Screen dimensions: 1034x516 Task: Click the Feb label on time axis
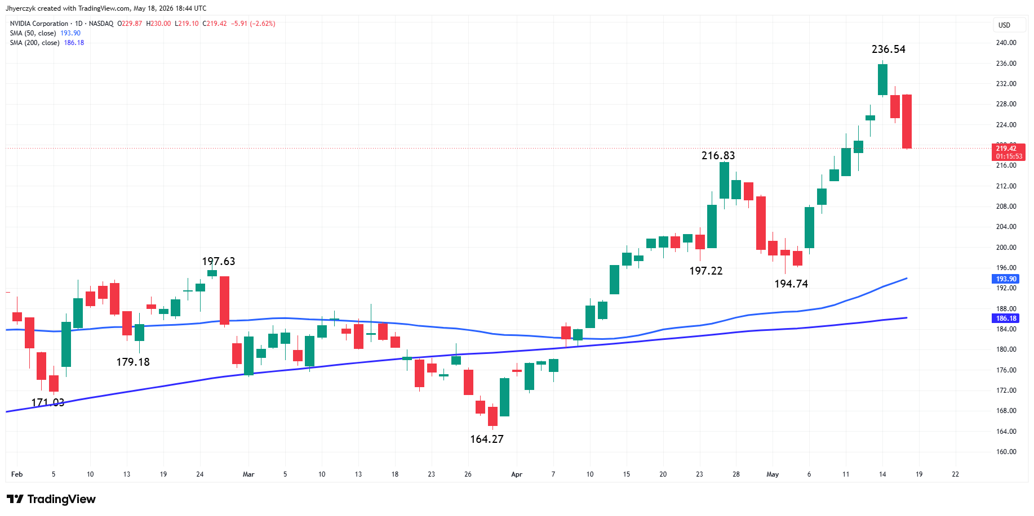click(x=17, y=474)
